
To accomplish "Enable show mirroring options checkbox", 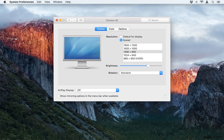I will [x=58, y=96].
